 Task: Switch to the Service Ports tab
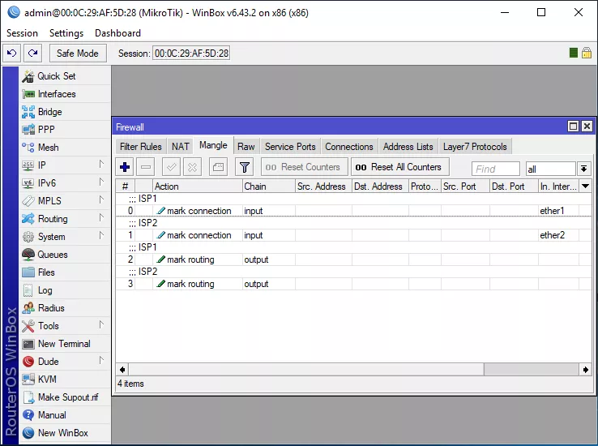[290, 147]
